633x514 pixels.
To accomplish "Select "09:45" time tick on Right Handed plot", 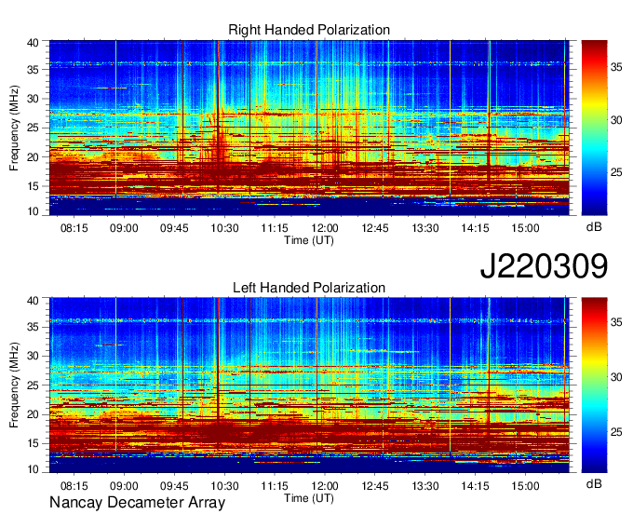I will (174, 228).
